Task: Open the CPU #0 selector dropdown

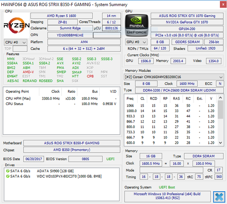Action: 16,42
